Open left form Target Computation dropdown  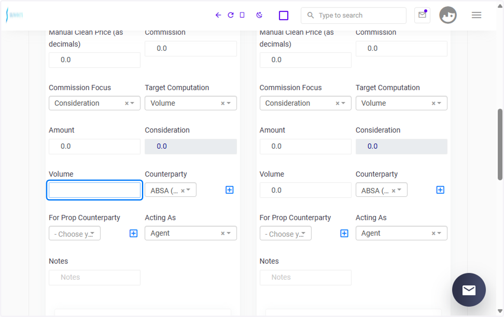pyautogui.click(x=191, y=103)
